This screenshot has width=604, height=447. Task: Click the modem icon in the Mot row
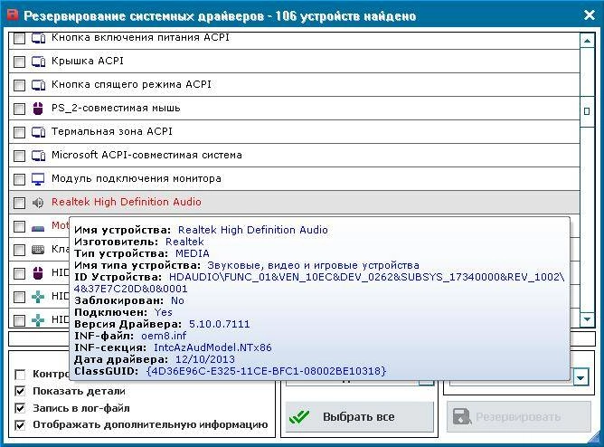coord(38,229)
